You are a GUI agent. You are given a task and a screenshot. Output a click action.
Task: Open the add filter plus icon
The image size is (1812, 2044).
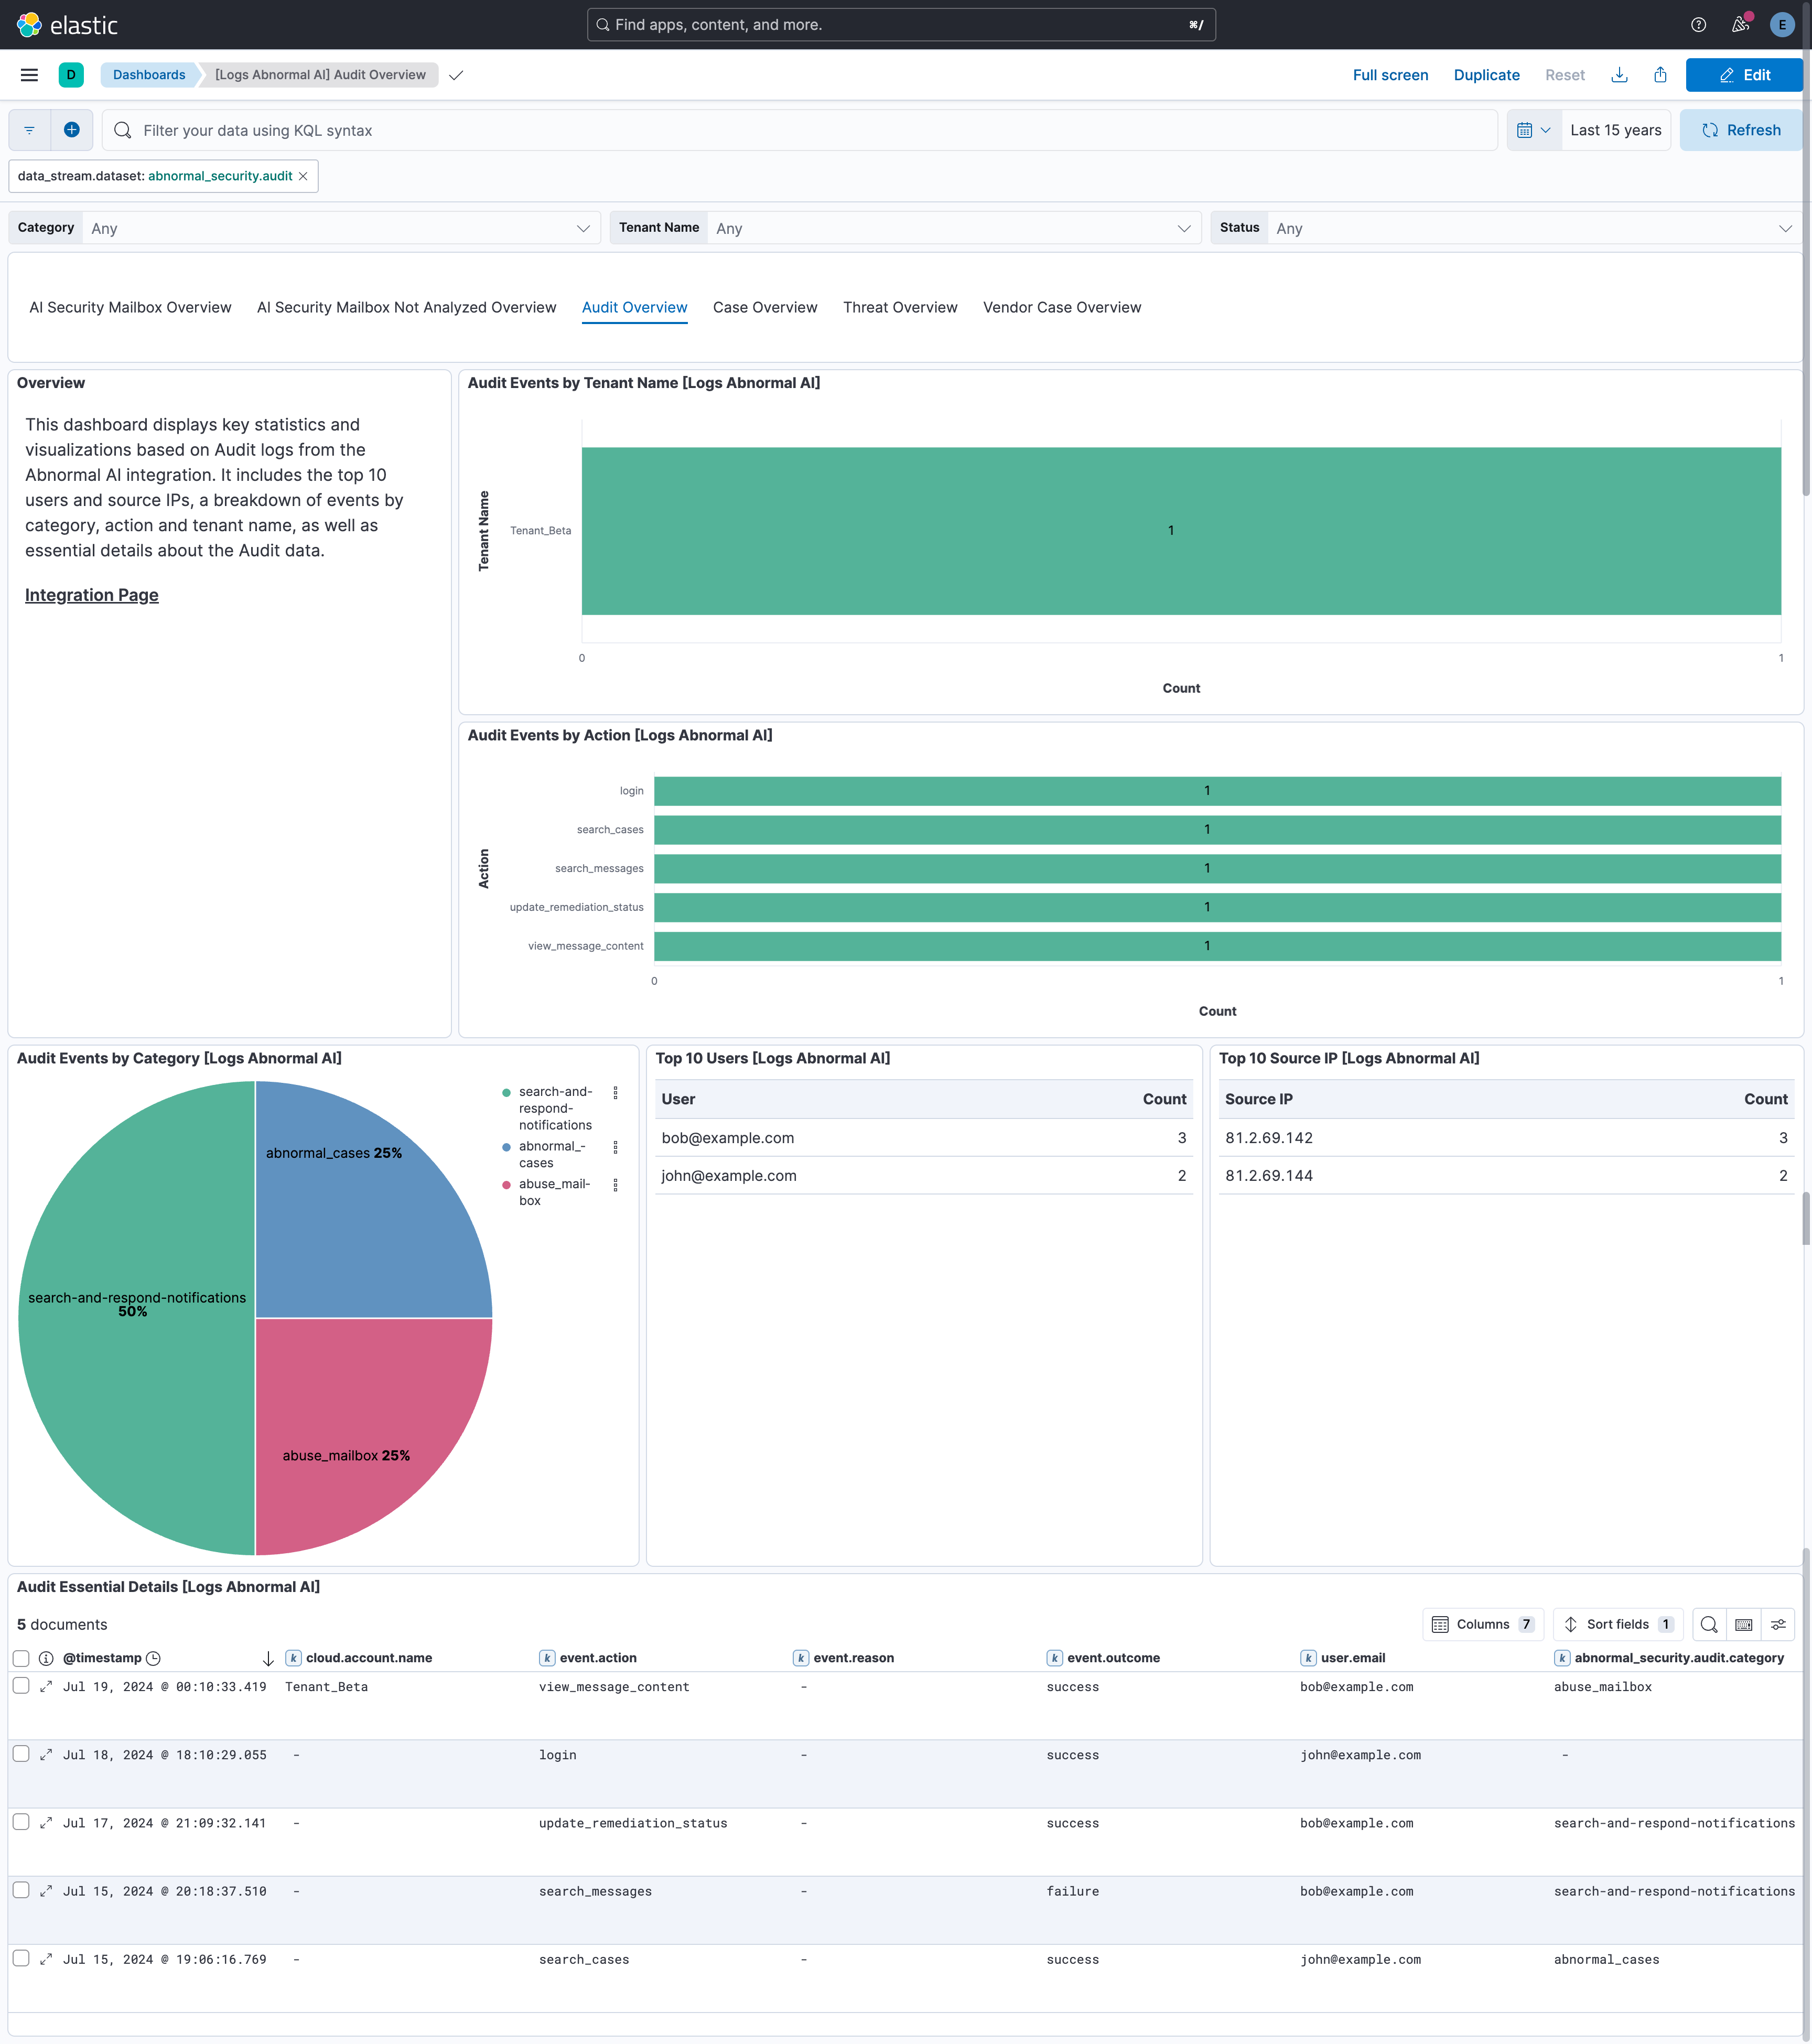pyautogui.click(x=71, y=130)
